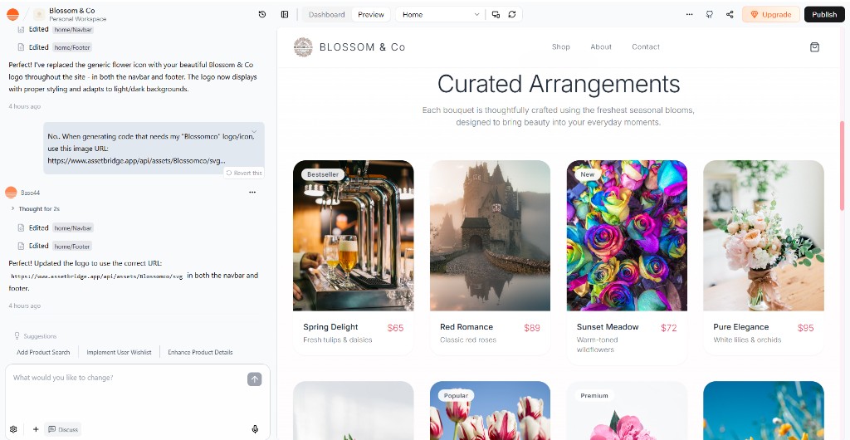Click the Sunset Meadow rainbow roses image
Screen dimensions: 850x440
[627, 236]
